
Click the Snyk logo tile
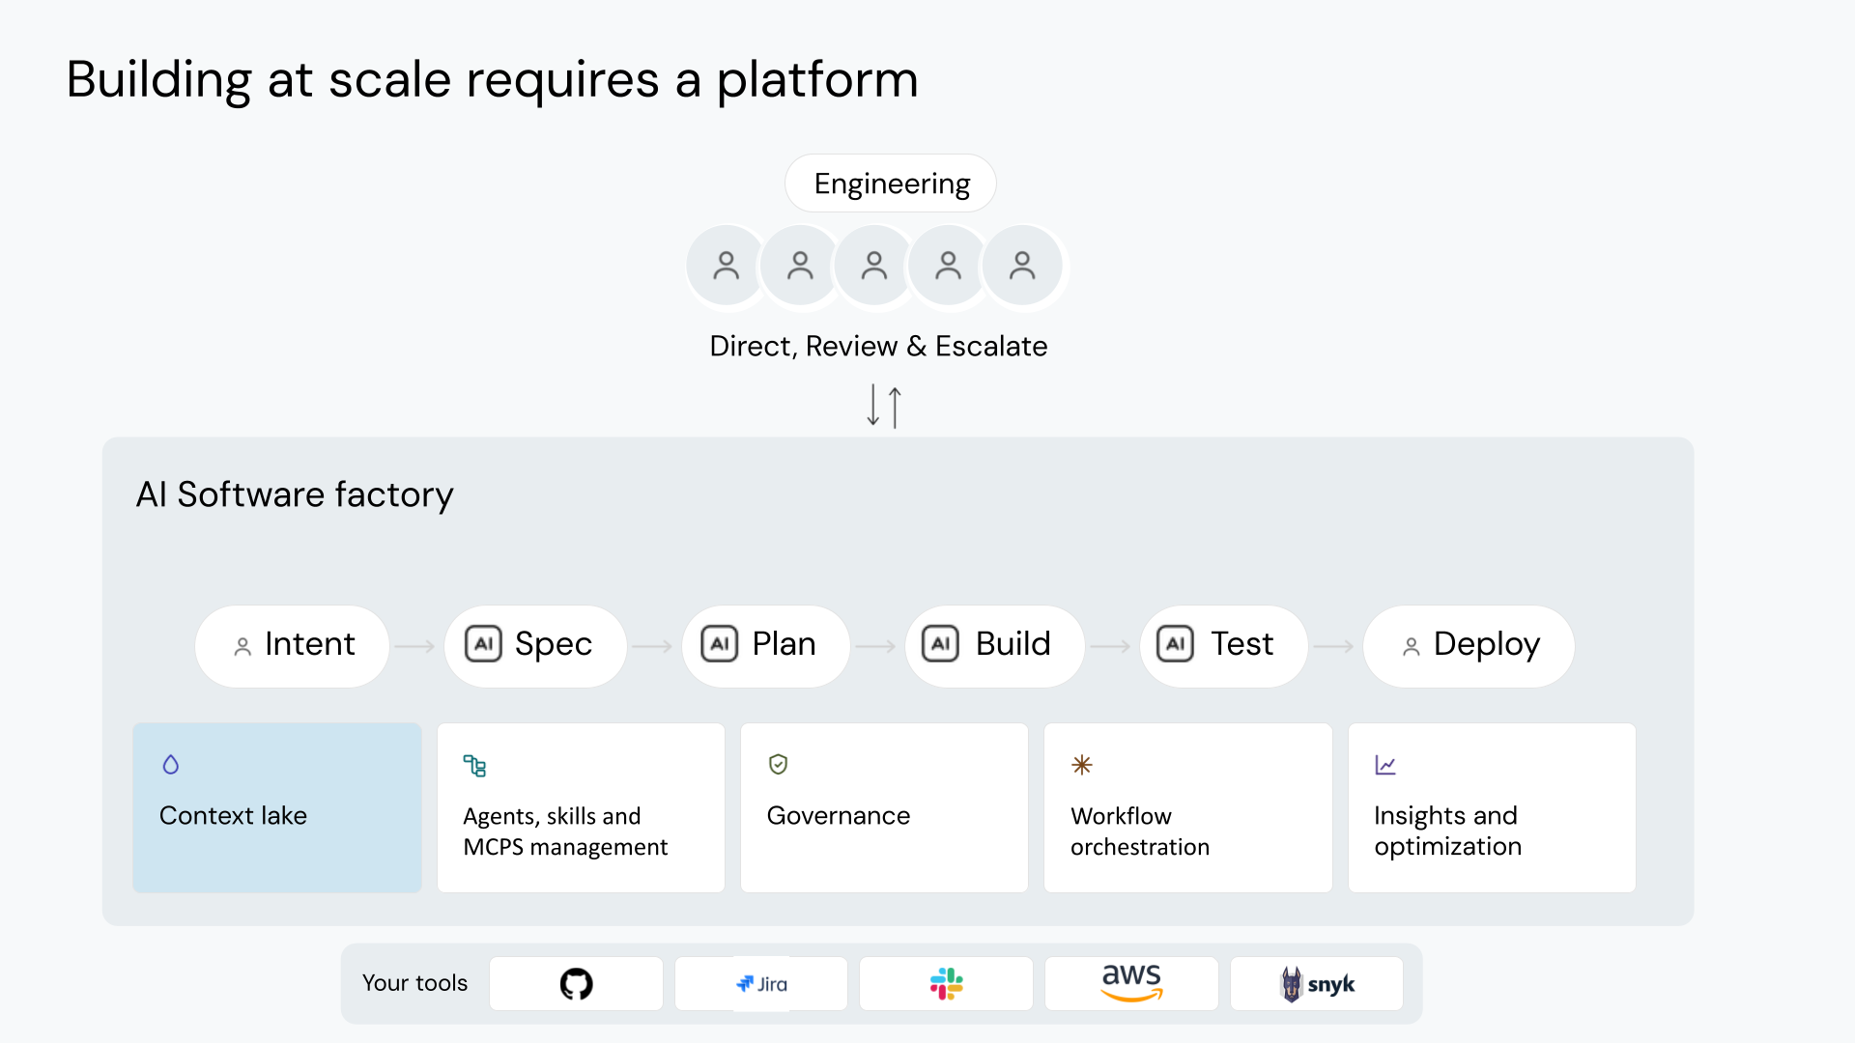click(x=1317, y=983)
